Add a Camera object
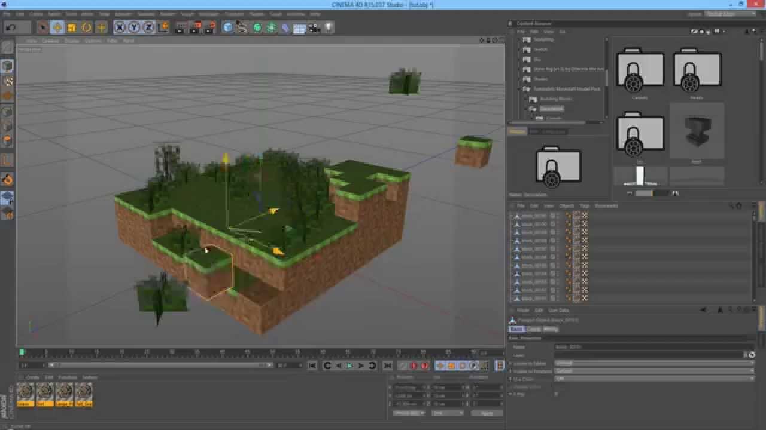766x430 pixels. click(x=314, y=27)
